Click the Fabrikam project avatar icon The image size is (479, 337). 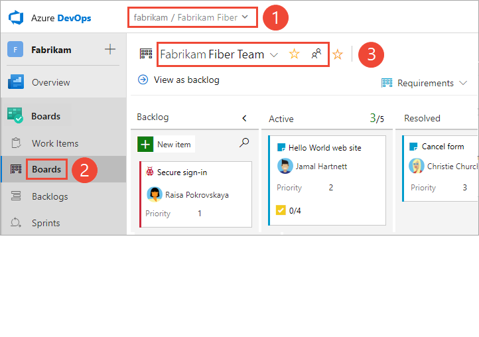[x=15, y=50]
